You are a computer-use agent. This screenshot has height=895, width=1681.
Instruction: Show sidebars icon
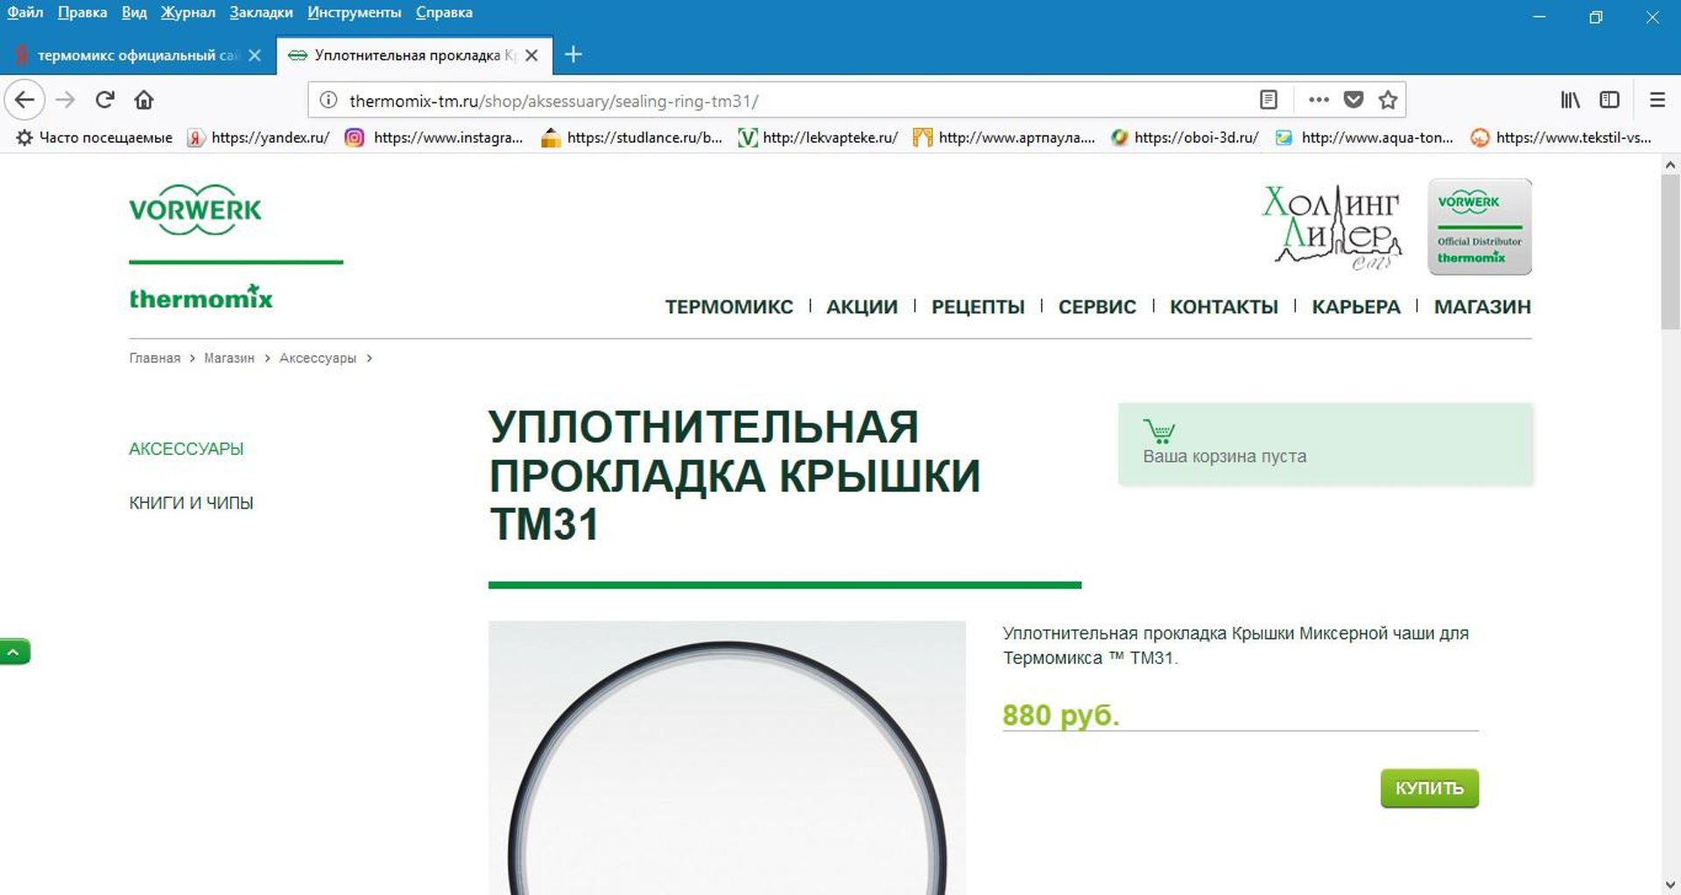(x=1609, y=100)
